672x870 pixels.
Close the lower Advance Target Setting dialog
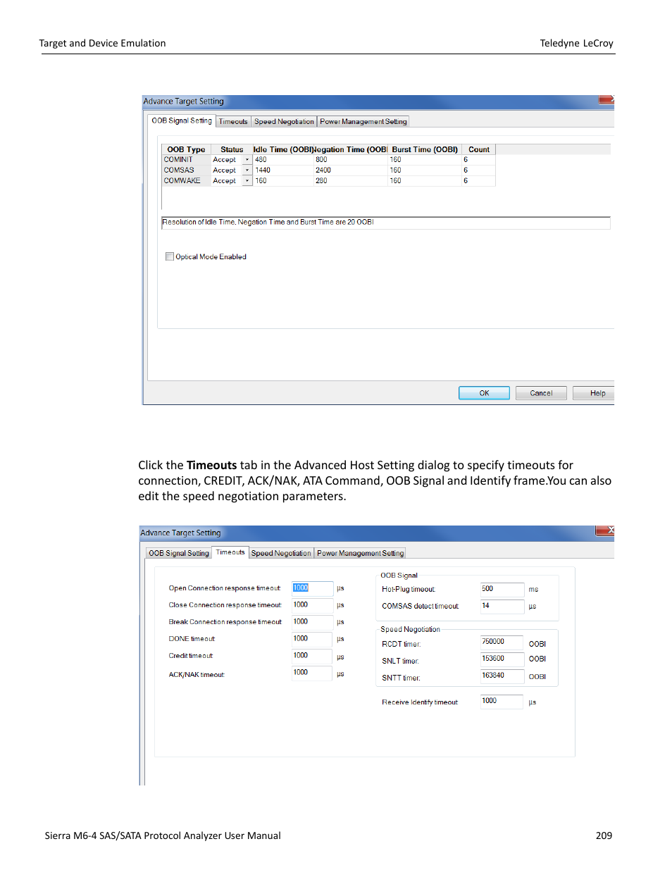tap(605, 531)
